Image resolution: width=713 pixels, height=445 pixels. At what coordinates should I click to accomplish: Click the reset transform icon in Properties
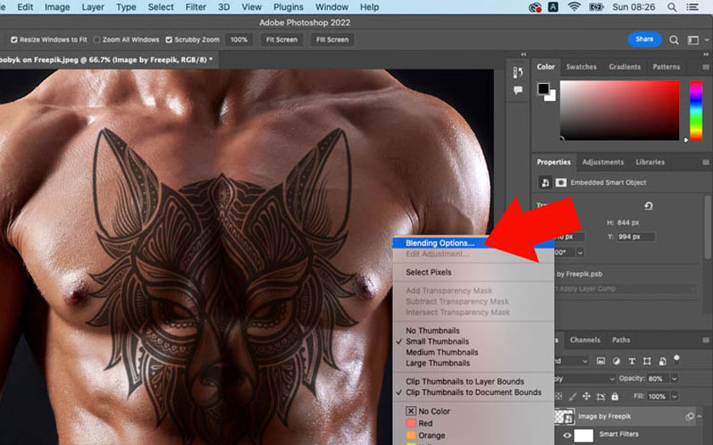tap(648, 206)
